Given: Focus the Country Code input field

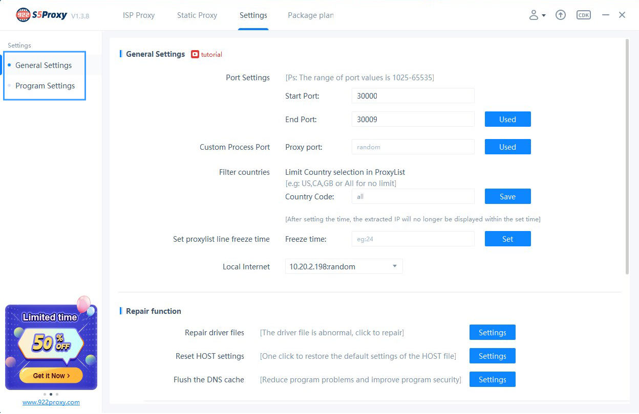Looking at the screenshot, I should (x=413, y=196).
